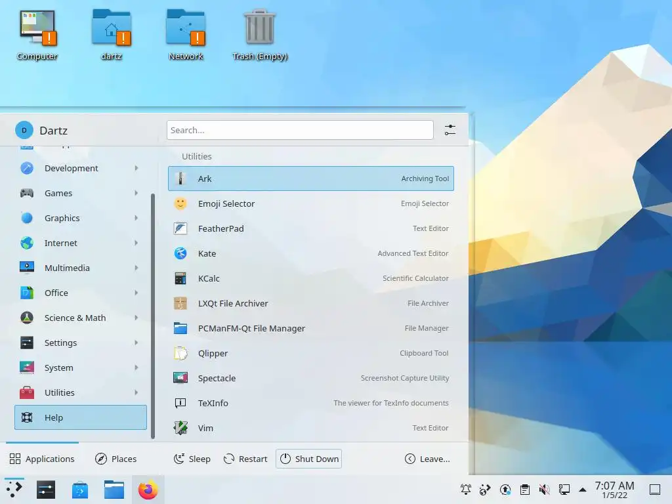Focus the Search field
672x504 pixels.
point(300,130)
